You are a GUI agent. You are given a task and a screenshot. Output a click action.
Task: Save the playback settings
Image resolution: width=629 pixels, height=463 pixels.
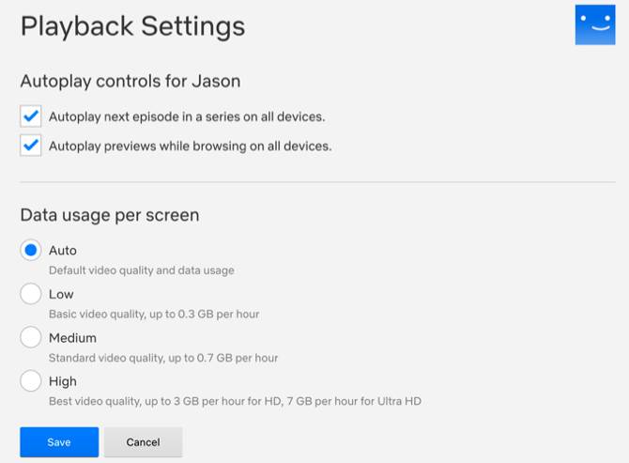click(x=59, y=441)
